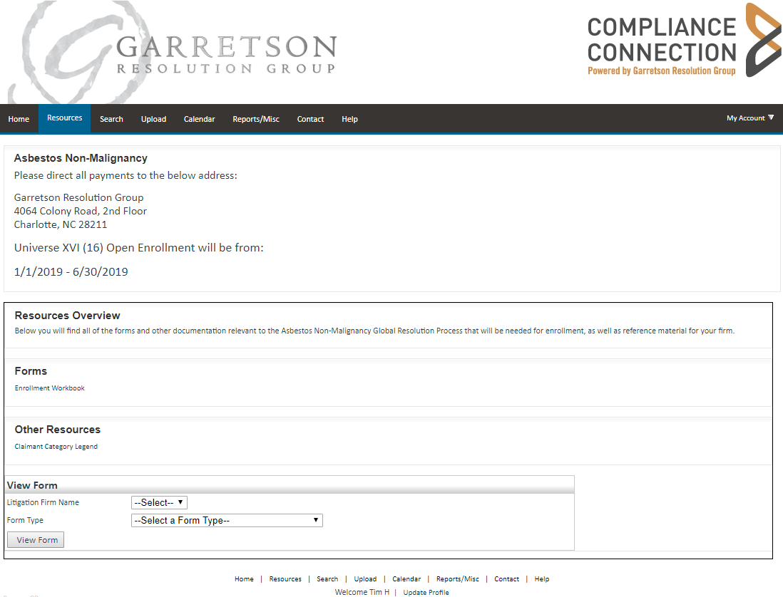Go to Search in the top navigation
Screen dimensions: 783x597
[x=111, y=119]
